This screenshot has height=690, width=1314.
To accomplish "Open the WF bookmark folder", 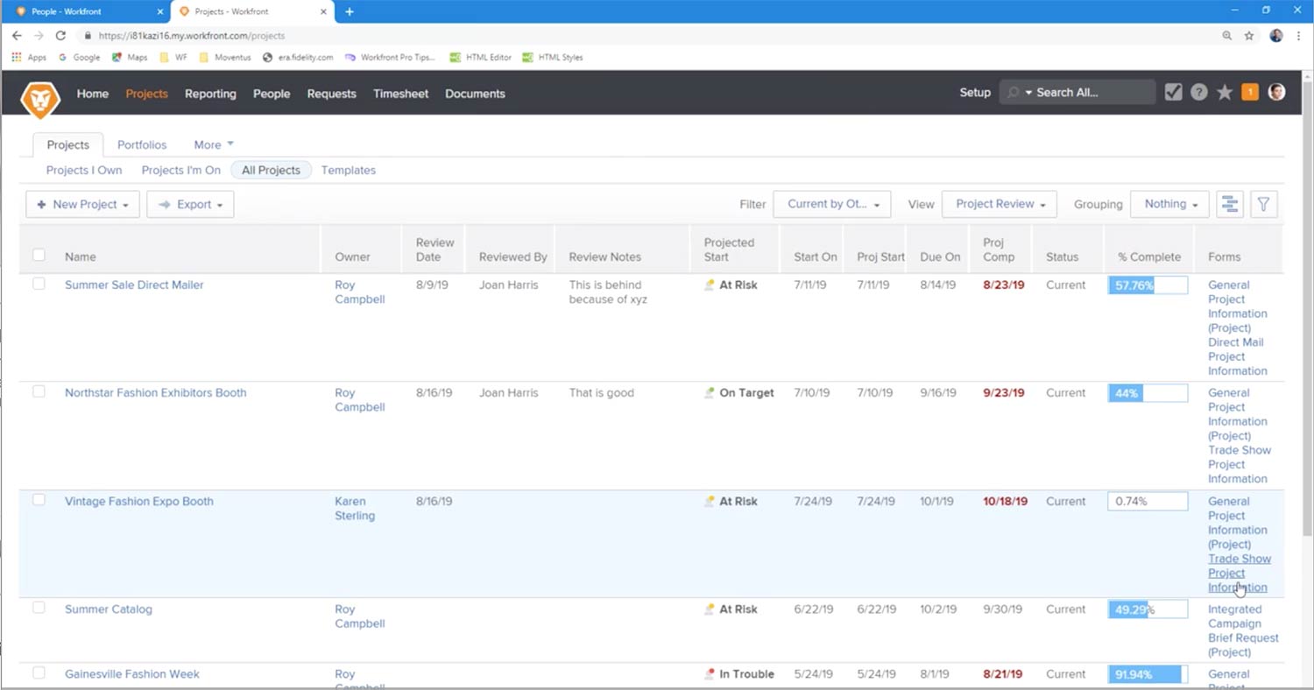I will tap(173, 57).
